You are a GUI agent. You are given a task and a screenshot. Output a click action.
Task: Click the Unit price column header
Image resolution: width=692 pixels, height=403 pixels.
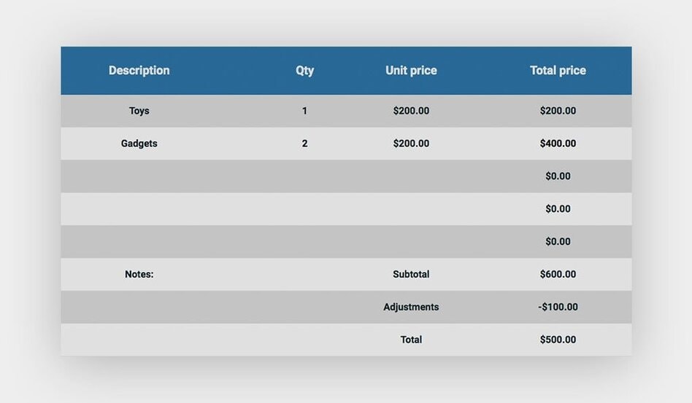point(411,71)
